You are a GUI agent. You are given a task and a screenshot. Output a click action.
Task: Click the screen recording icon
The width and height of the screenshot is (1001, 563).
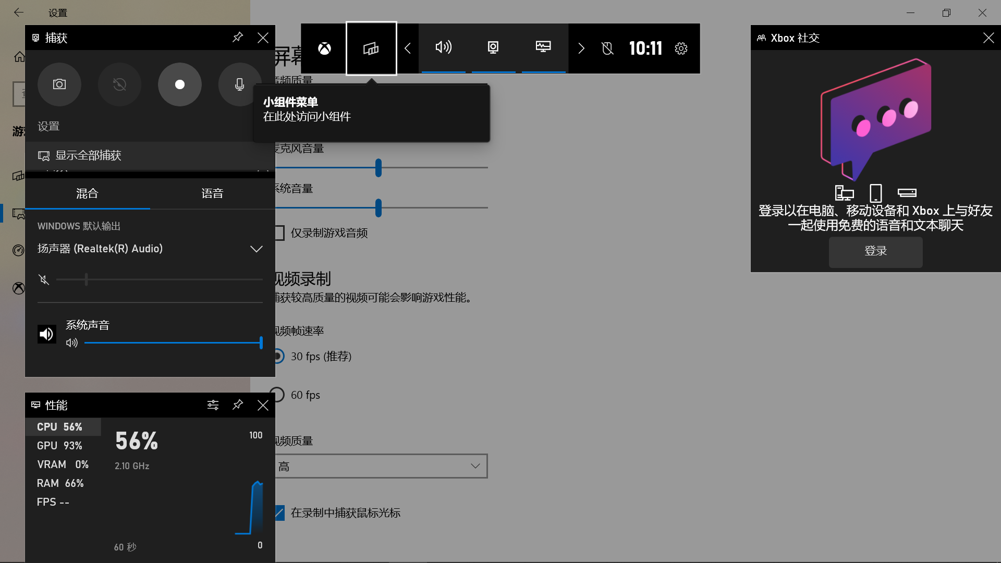coord(179,83)
